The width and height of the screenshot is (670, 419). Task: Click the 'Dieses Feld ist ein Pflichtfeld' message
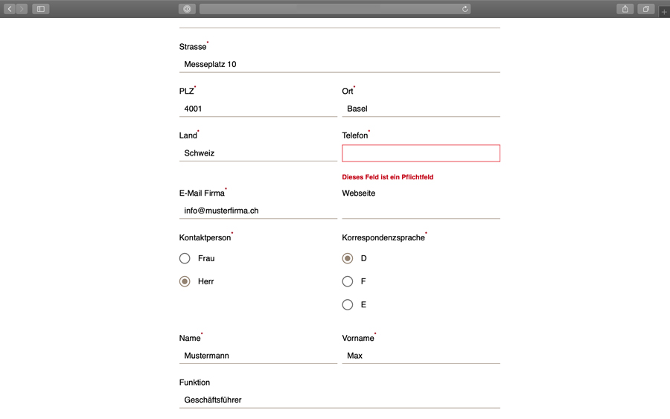(388, 177)
